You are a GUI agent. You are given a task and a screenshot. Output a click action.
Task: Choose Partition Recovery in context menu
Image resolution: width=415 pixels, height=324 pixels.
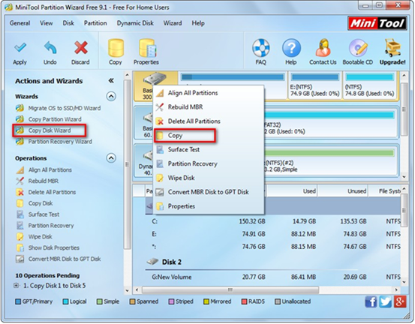click(x=209, y=164)
